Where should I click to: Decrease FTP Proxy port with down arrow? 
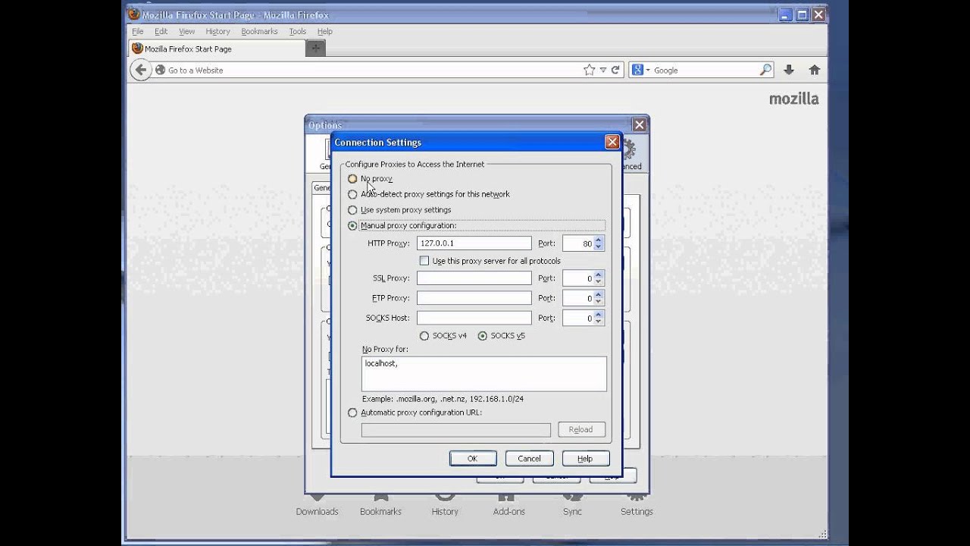point(599,302)
